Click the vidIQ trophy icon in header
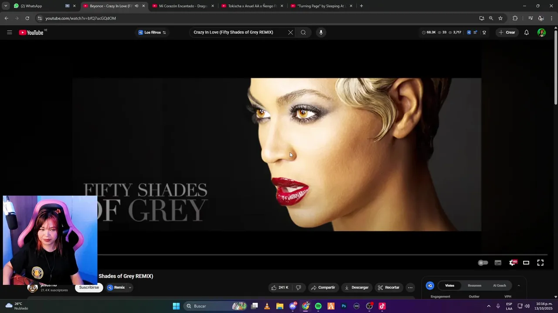This screenshot has height=313, width=558. point(484,32)
